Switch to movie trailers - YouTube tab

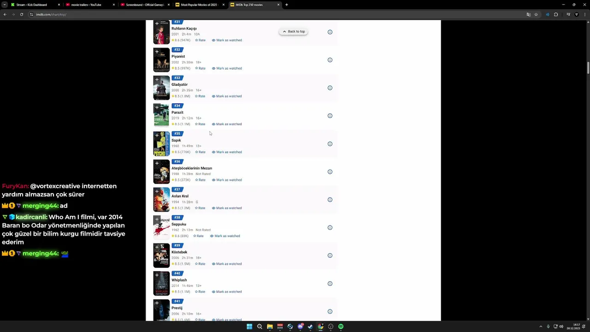[90, 5]
